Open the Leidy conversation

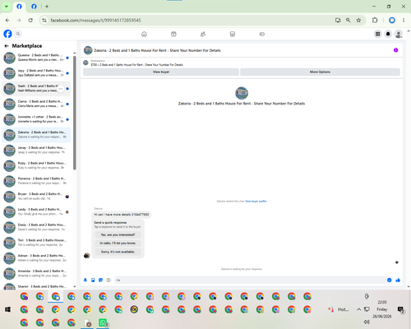(x=36, y=211)
